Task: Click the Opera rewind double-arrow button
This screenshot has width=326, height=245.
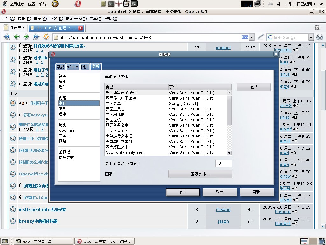Action: click(x=6, y=37)
